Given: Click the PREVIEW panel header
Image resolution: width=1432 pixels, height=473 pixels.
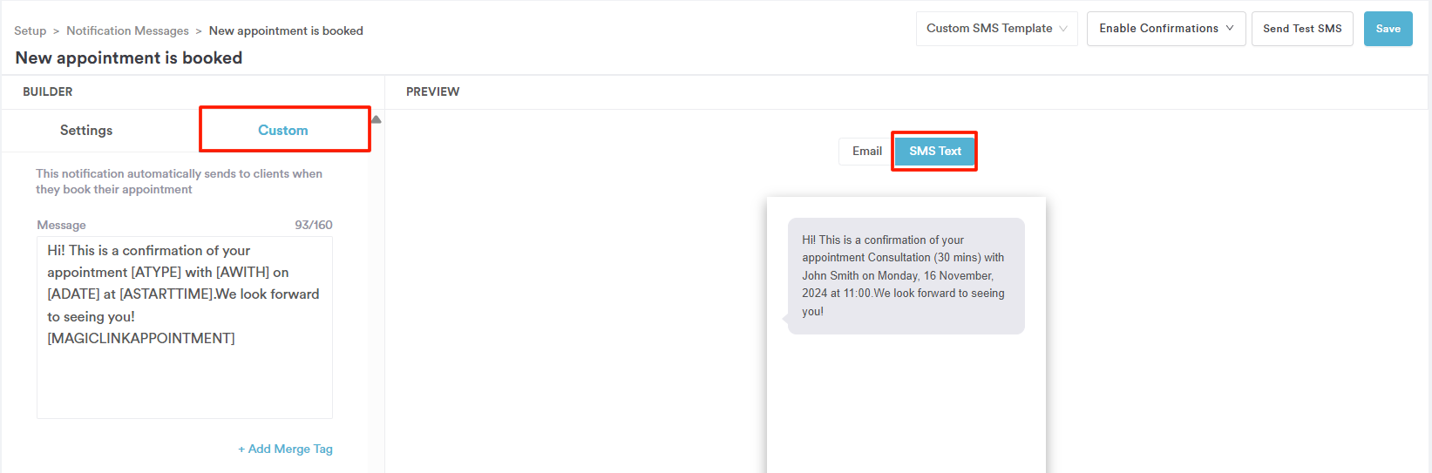Looking at the screenshot, I should click(x=432, y=91).
